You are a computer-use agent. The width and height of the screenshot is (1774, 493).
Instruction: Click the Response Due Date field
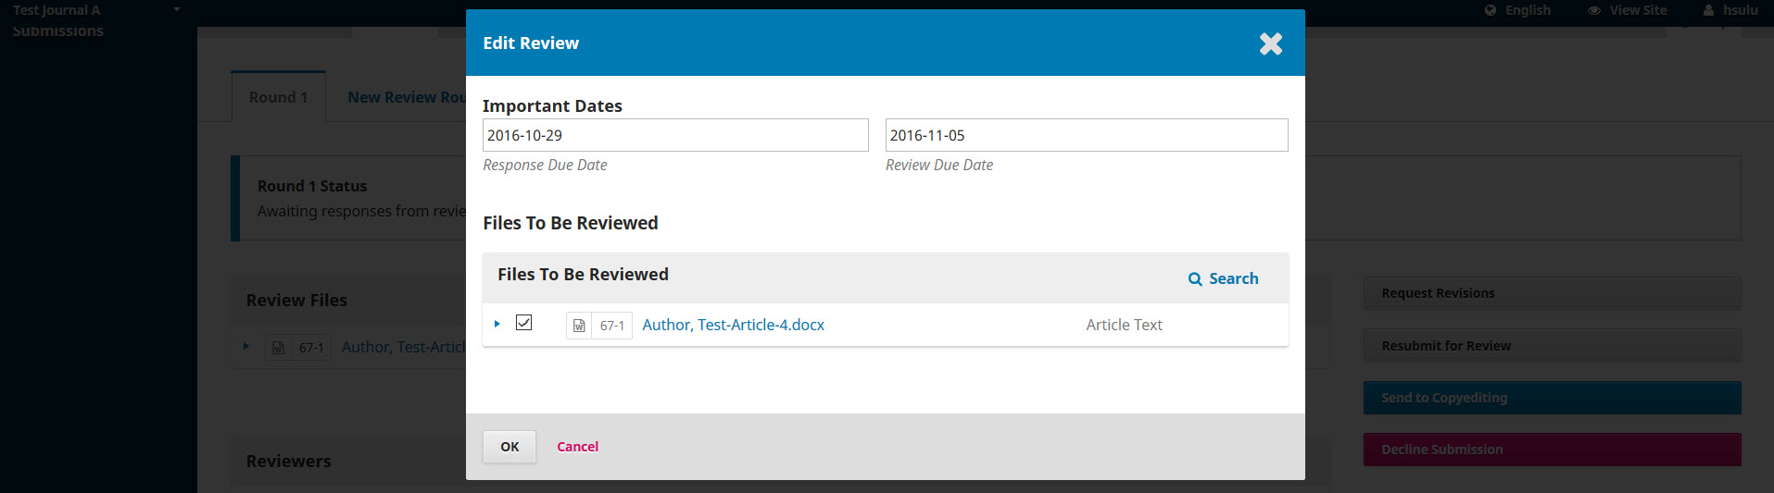(674, 135)
